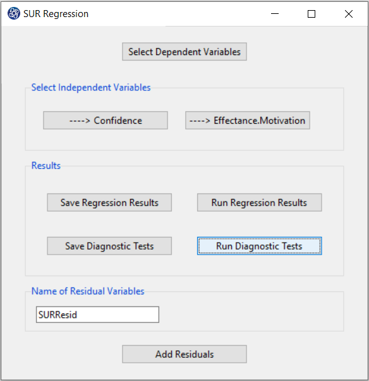
Task: Maximize the SUR Regression window
Action: point(312,14)
